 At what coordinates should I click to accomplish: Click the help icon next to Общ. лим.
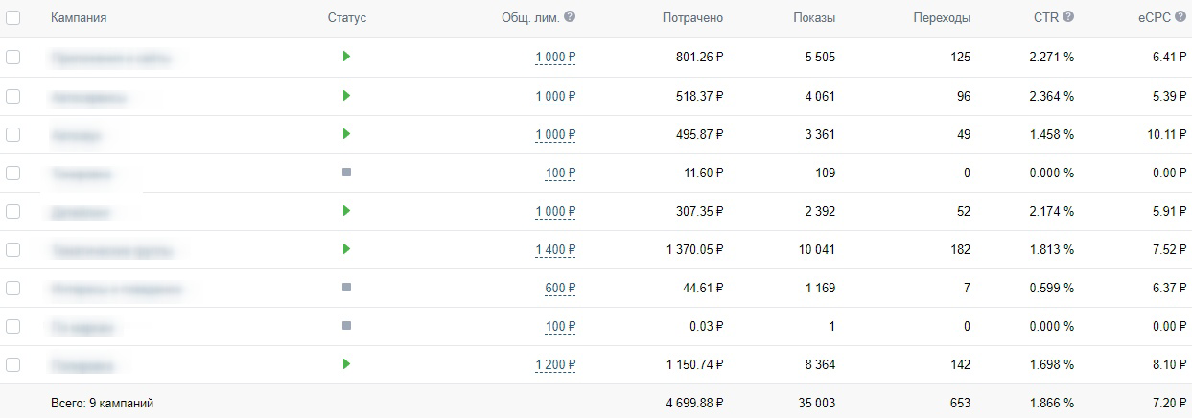[x=570, y=17]
